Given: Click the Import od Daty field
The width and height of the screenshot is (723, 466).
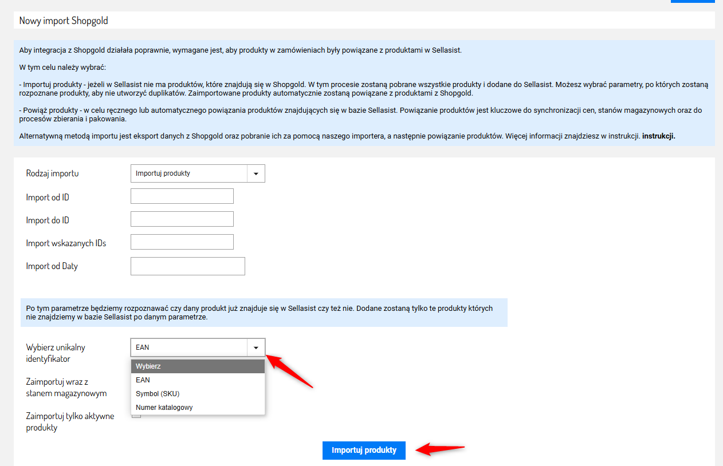Looking at the screenshot, I should 188,266.
